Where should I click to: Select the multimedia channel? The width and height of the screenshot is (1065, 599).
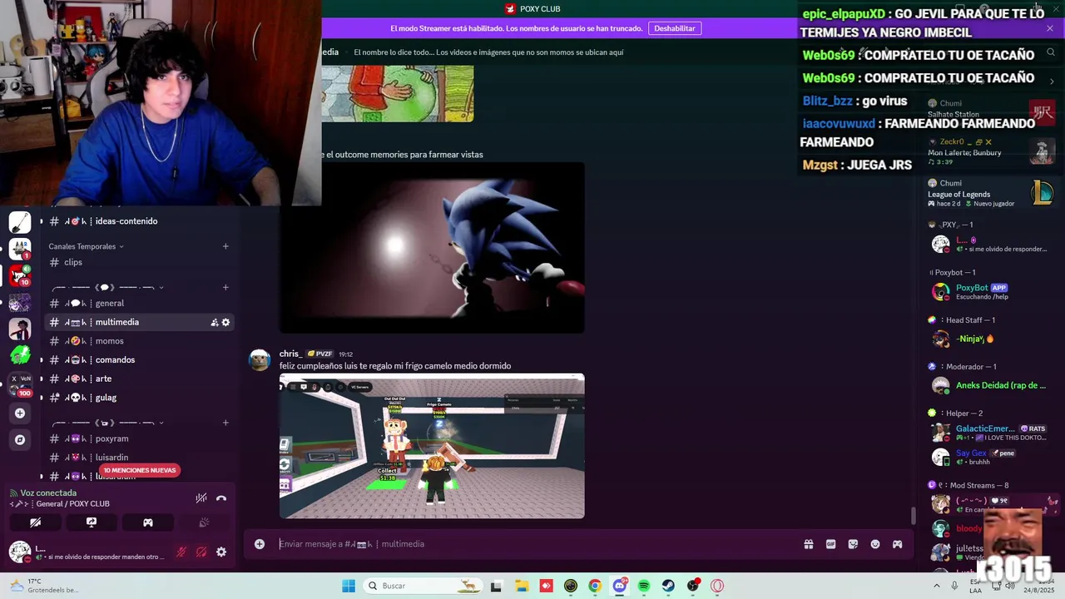point(139,322)
